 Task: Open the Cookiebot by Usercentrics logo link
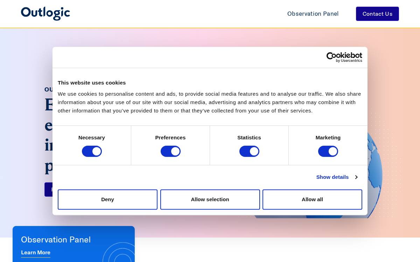coord(344,57)
